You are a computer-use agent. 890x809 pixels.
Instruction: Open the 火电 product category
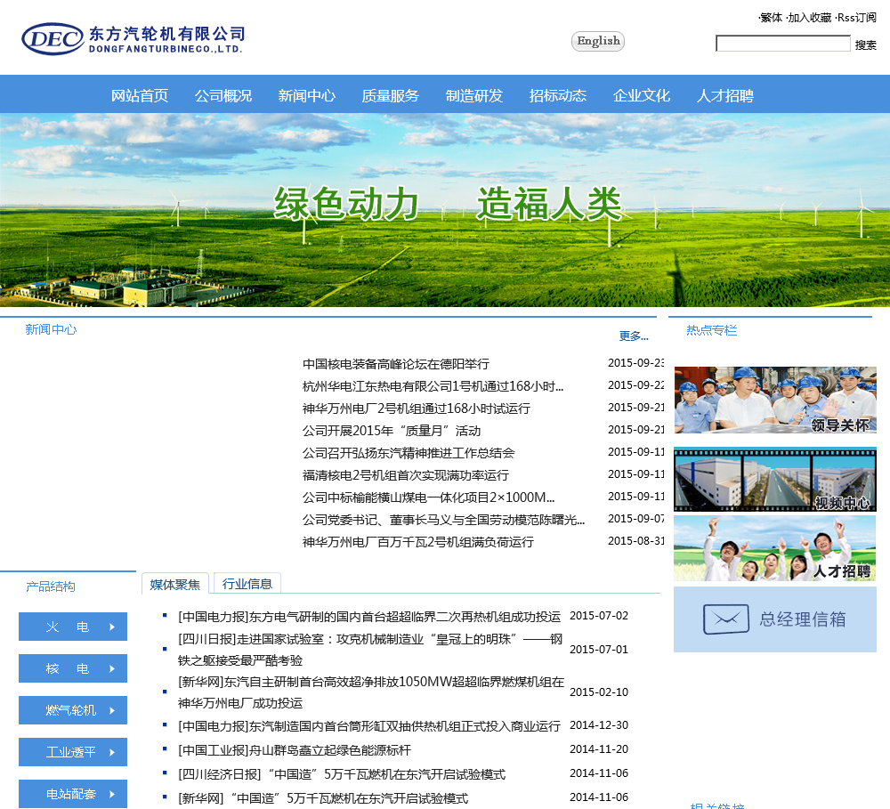point(73,627)
